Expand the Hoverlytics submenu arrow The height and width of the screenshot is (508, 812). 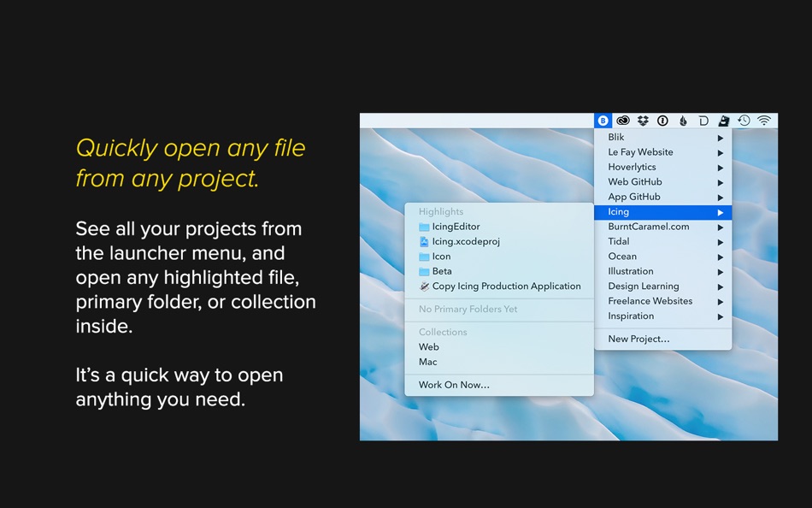721,168
